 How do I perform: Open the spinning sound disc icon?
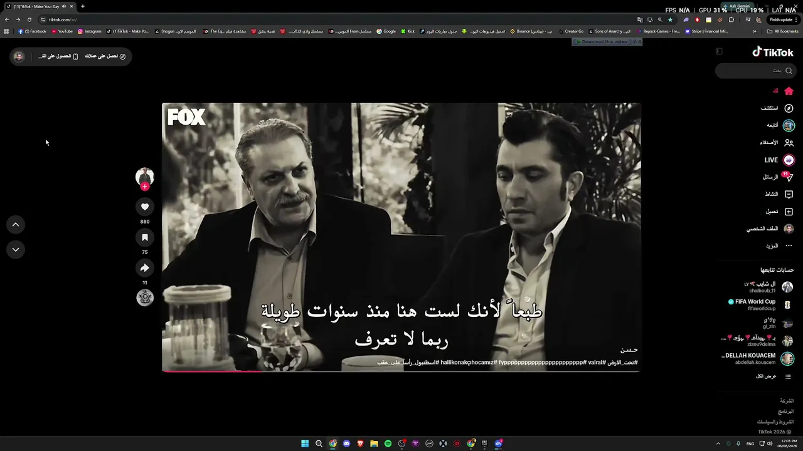[x=145, y=298]
